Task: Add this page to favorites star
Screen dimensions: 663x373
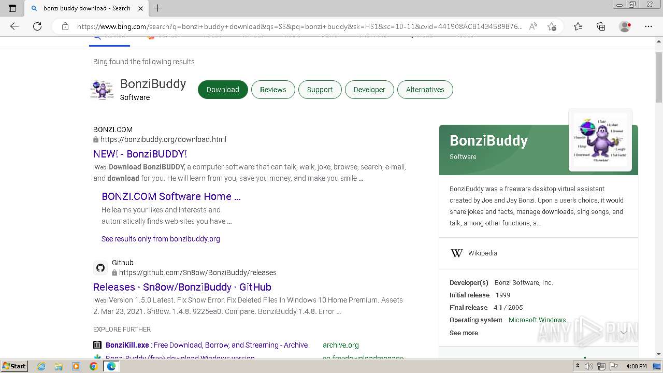Action: 552,26
